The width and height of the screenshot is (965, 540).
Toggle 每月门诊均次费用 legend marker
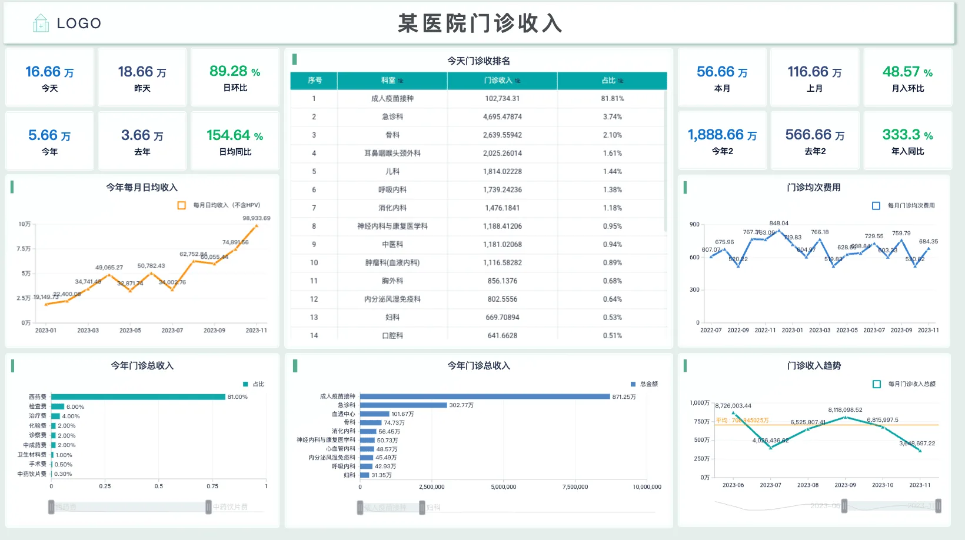876,205
